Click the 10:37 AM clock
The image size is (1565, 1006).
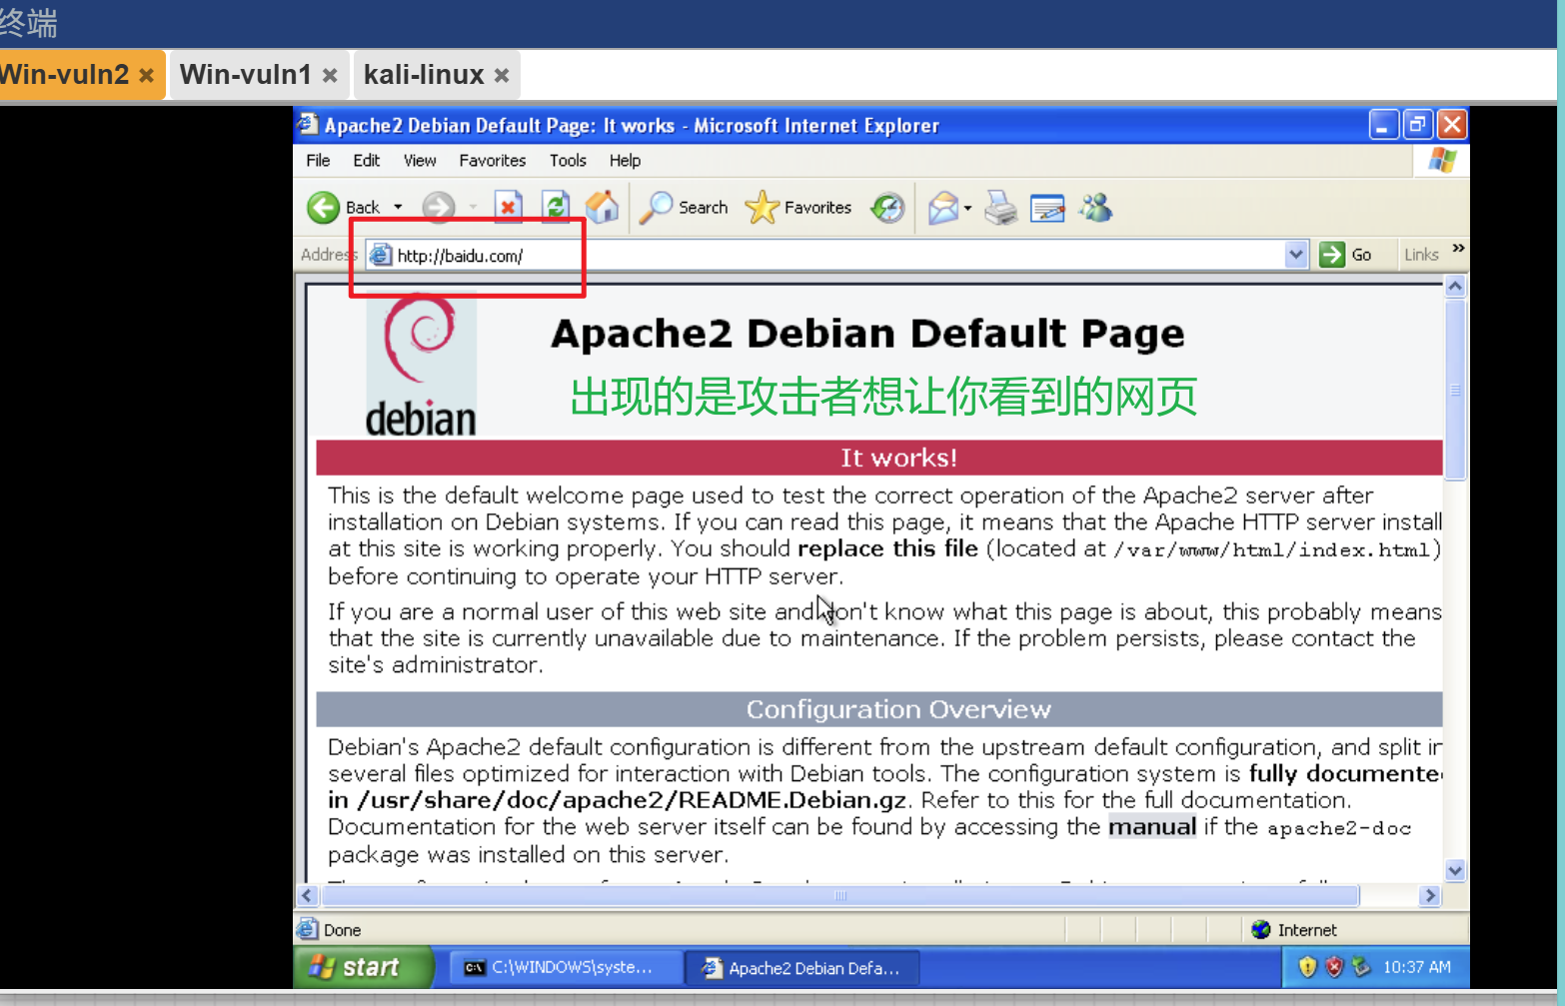click(1416, 967)
